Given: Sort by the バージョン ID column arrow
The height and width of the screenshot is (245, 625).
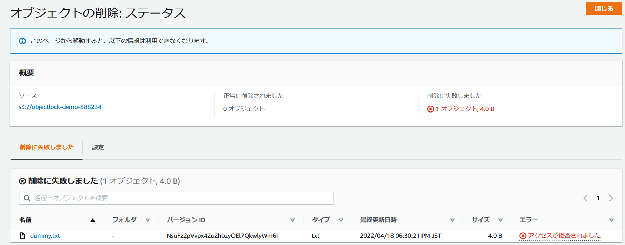Looking at the screenshot, I should pos(292,220).
